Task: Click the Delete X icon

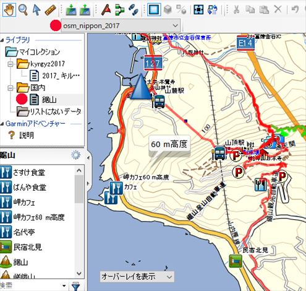Action: (278, 9)
